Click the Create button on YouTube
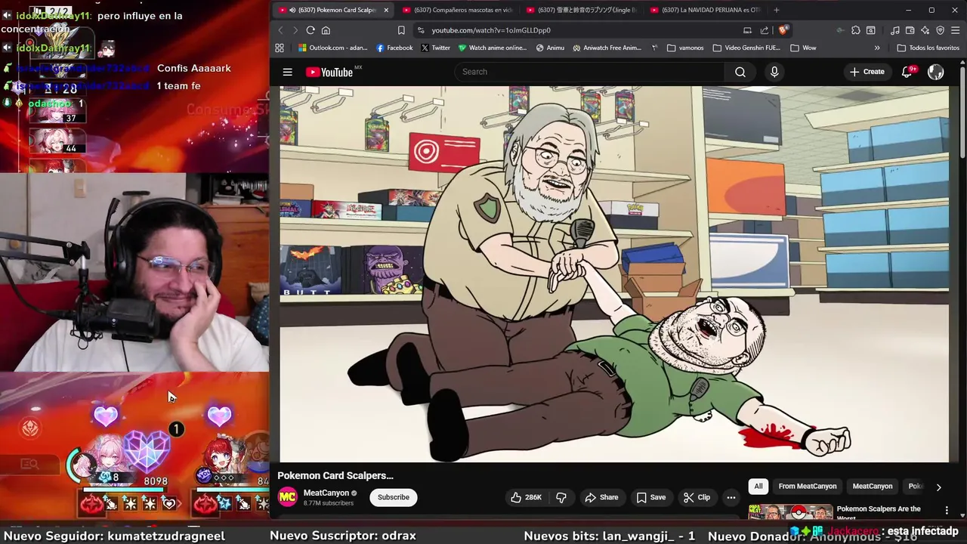The height and width of the screenshot is (544, 967). pos(867,72)
